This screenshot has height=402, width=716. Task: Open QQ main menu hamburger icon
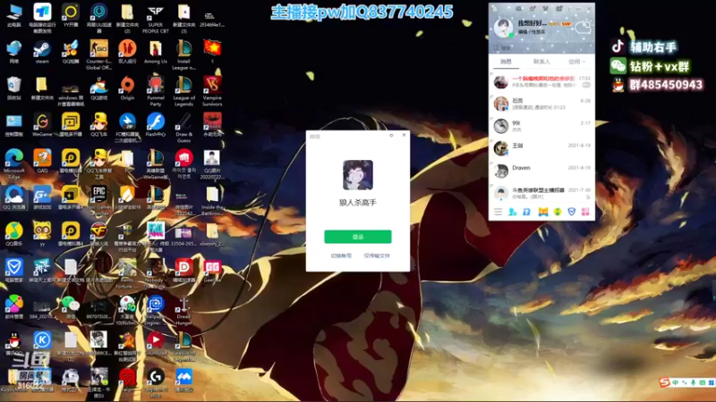(499, 212)
